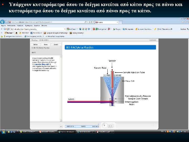Switch to the Notes tab in the player
189x142 pixels.
[46, 44]
